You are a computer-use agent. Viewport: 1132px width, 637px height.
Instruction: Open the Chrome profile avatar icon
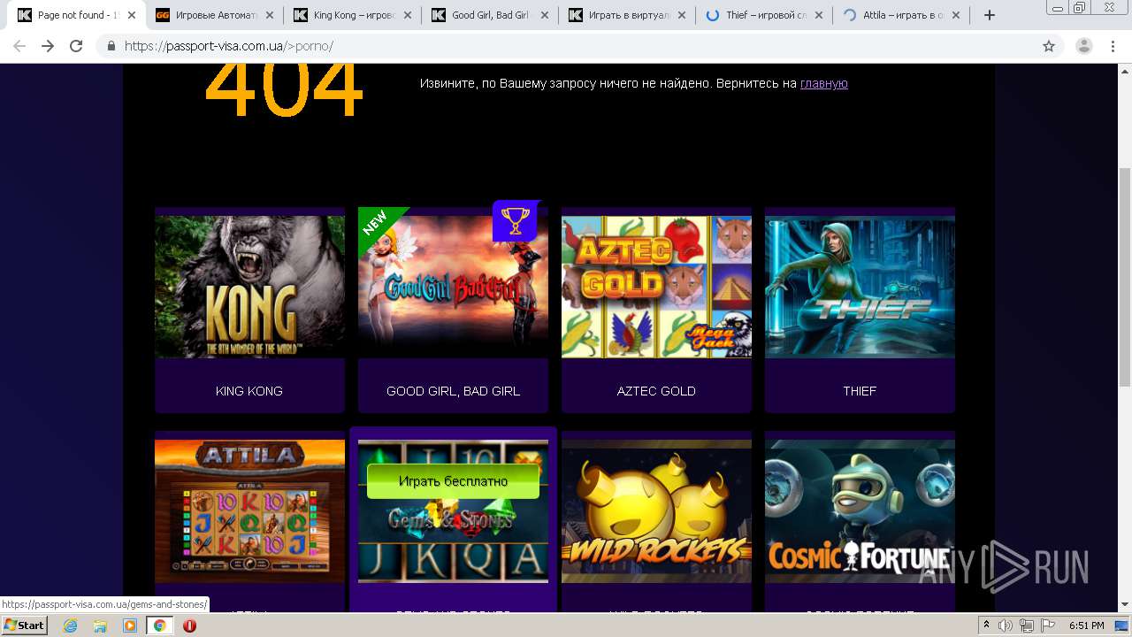pyautogui.click(x=1084, y=46)
